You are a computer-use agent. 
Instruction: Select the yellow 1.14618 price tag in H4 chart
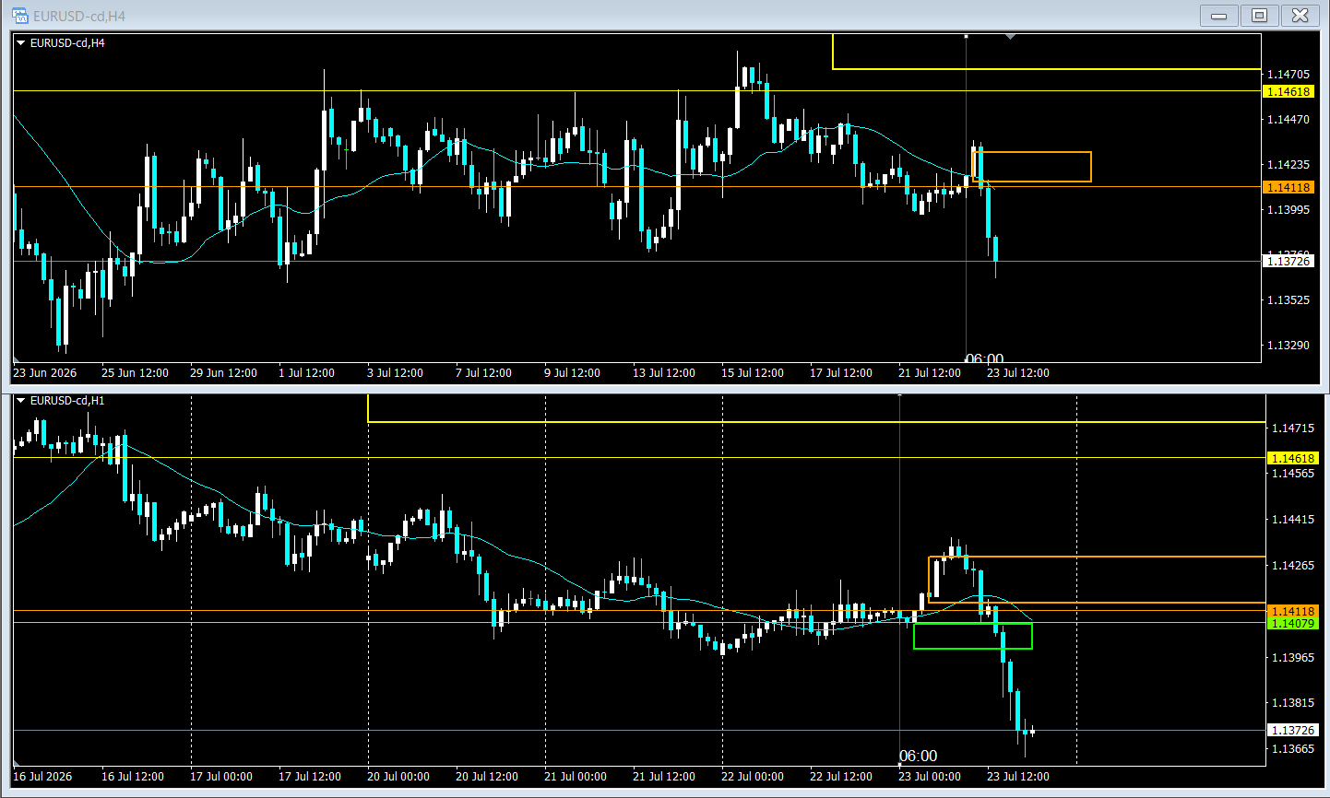[x=1288, y=91]
